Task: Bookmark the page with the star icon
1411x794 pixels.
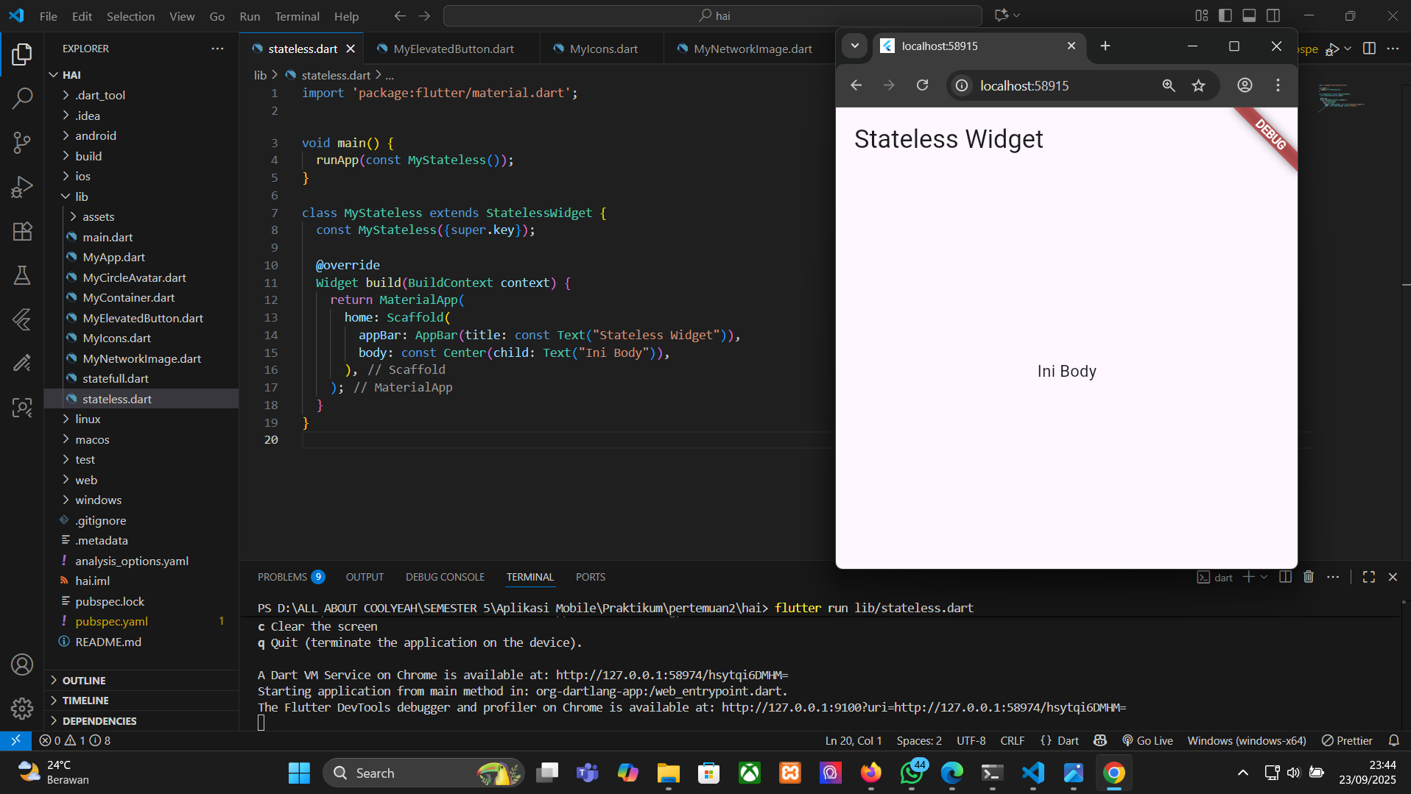Action: click(x=1199, y=85)
